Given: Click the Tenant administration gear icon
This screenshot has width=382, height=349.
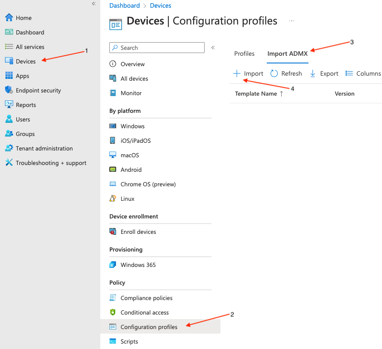Looking at the screenshot, I should tap(9, 148).
